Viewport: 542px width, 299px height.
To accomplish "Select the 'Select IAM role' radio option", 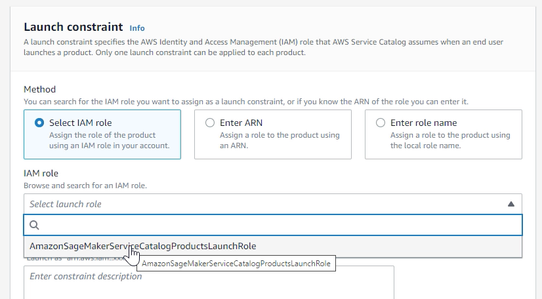I will [x=39, y=123].
